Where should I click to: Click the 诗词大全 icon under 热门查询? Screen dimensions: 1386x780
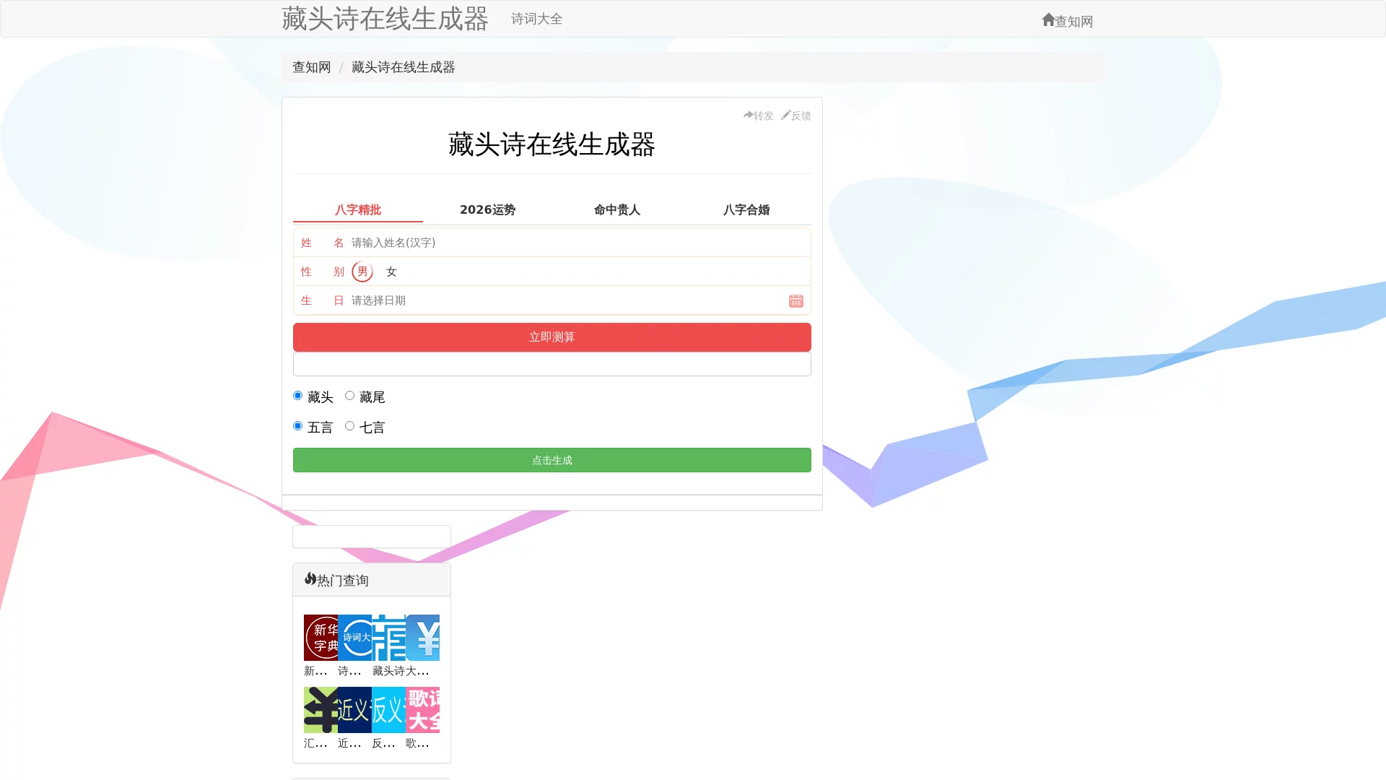(354, 637)
